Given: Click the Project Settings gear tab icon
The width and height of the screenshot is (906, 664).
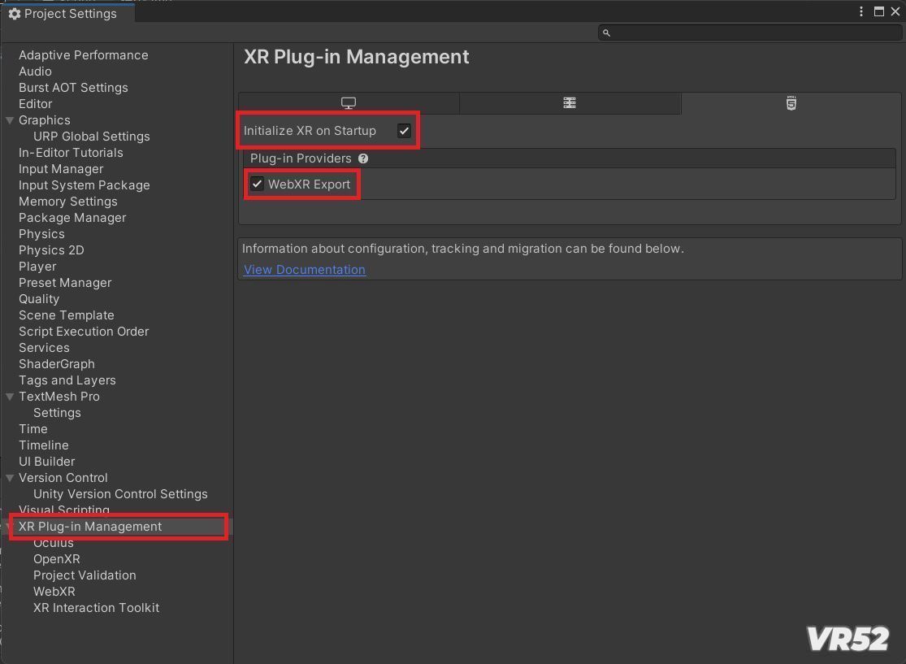Looking at the screenshot, I should coord(15,14).
